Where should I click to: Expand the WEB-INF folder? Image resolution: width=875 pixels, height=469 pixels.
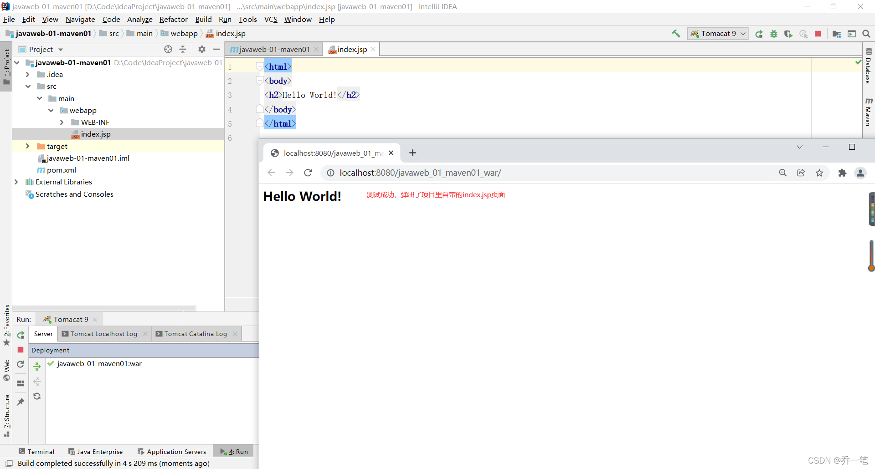tap(62, 122)
